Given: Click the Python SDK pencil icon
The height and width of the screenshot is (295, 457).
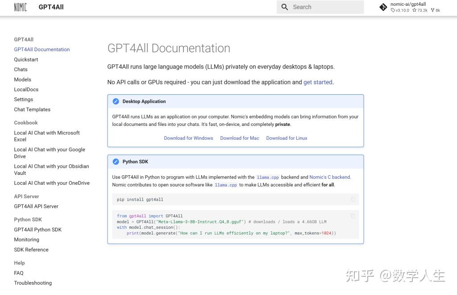Looking at the screenshot, I should pyautogui.click(x=116, y=162).
